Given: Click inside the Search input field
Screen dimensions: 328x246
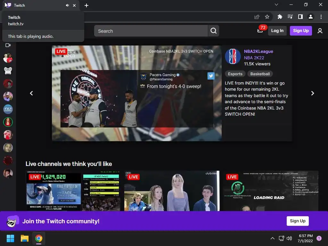Looking at the screenshot, I should pyautogui.click(x=151, y=31).
